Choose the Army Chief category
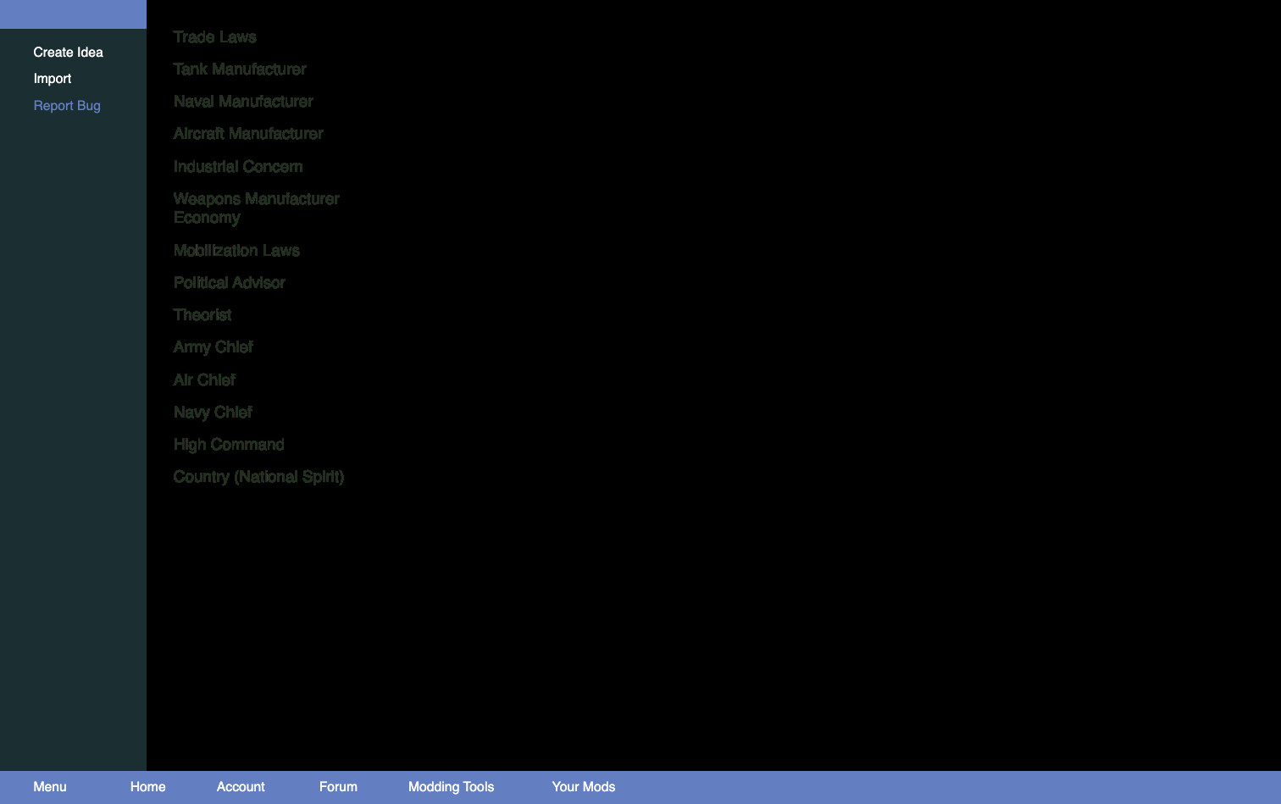Image resolution: width=1281 pixels, height=804 pixels. tap(213, 347)
